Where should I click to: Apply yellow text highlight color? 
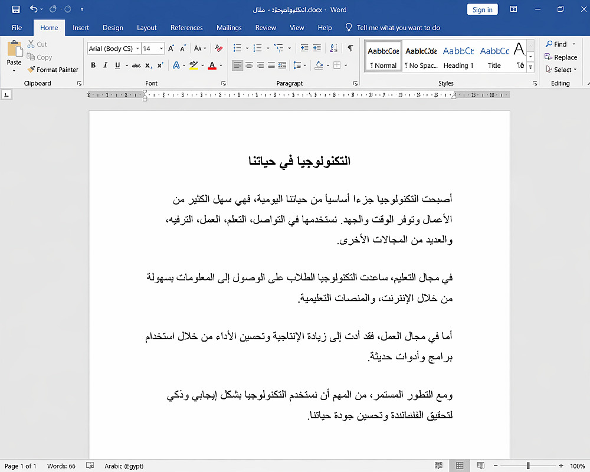point(194,65)
